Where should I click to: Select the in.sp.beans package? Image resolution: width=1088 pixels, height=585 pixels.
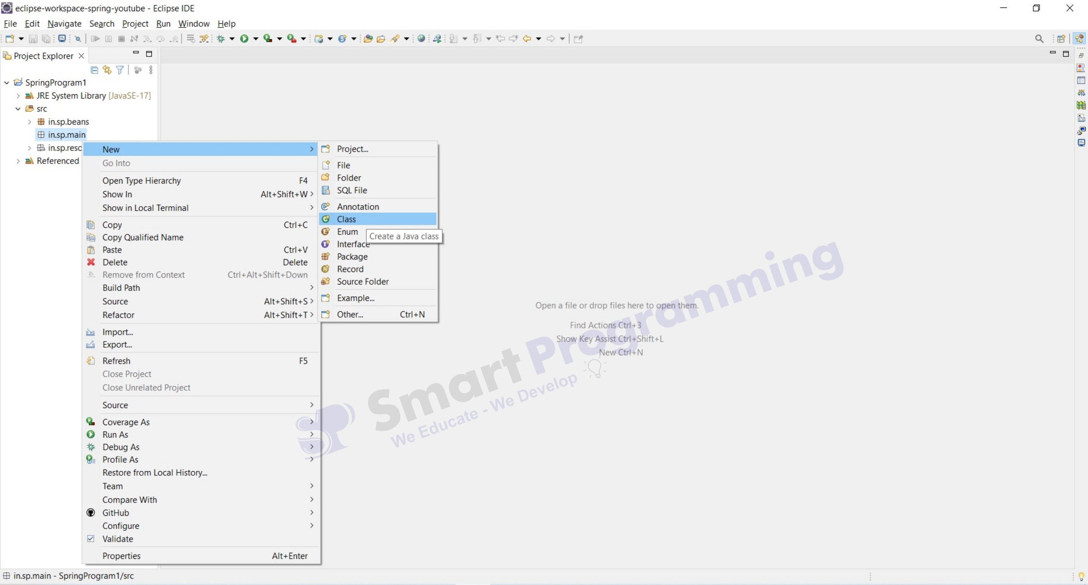[x=68, y=122]
